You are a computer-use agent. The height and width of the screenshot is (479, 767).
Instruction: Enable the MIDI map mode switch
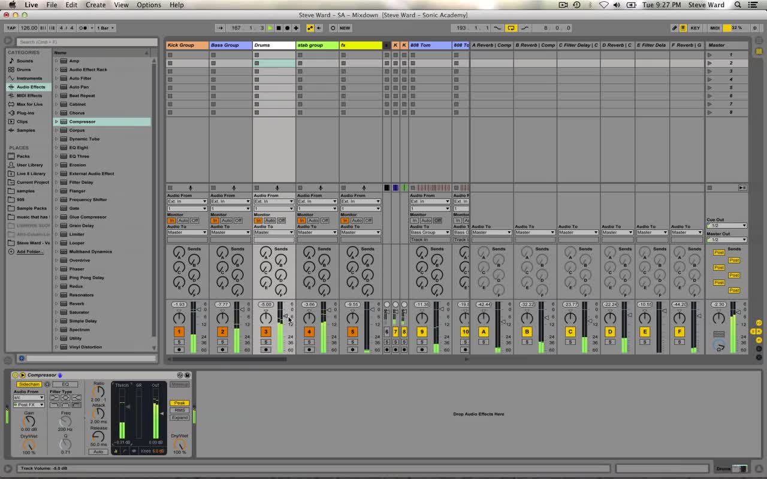click(x=715, y=28)
